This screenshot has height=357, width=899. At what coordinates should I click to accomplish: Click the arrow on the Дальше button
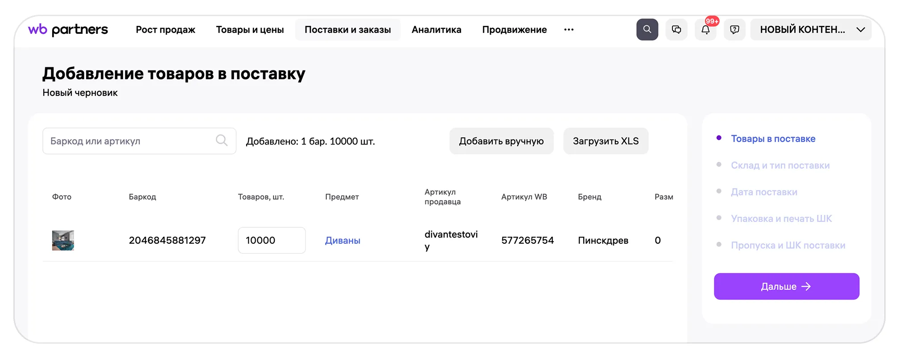tap(806, 287)
